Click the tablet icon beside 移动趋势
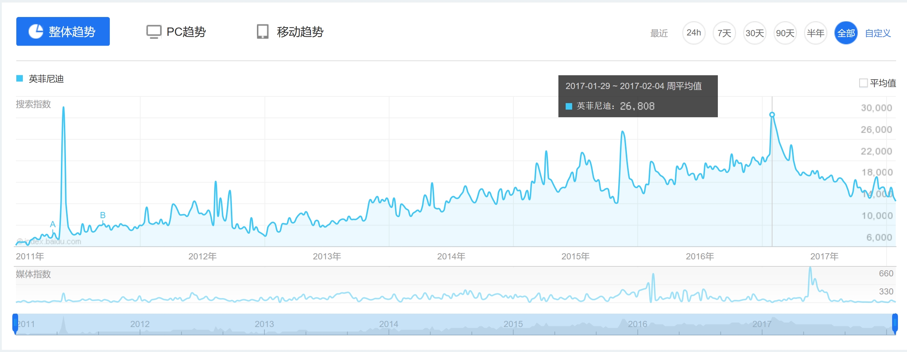The height and width of the screenshot is (352, 907). tap(263, 32)
